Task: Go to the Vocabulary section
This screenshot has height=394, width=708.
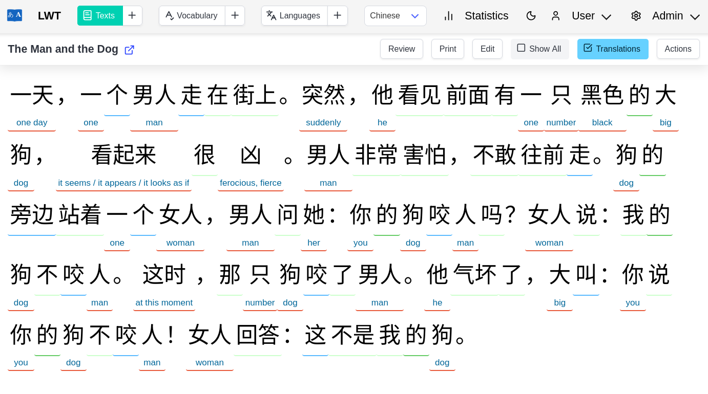Action: [198, 15]
